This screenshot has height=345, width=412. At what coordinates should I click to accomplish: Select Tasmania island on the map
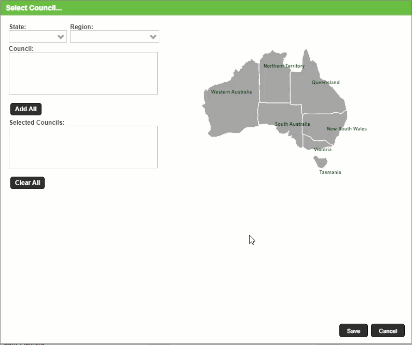pyautogui.click(x=321, y=161)
